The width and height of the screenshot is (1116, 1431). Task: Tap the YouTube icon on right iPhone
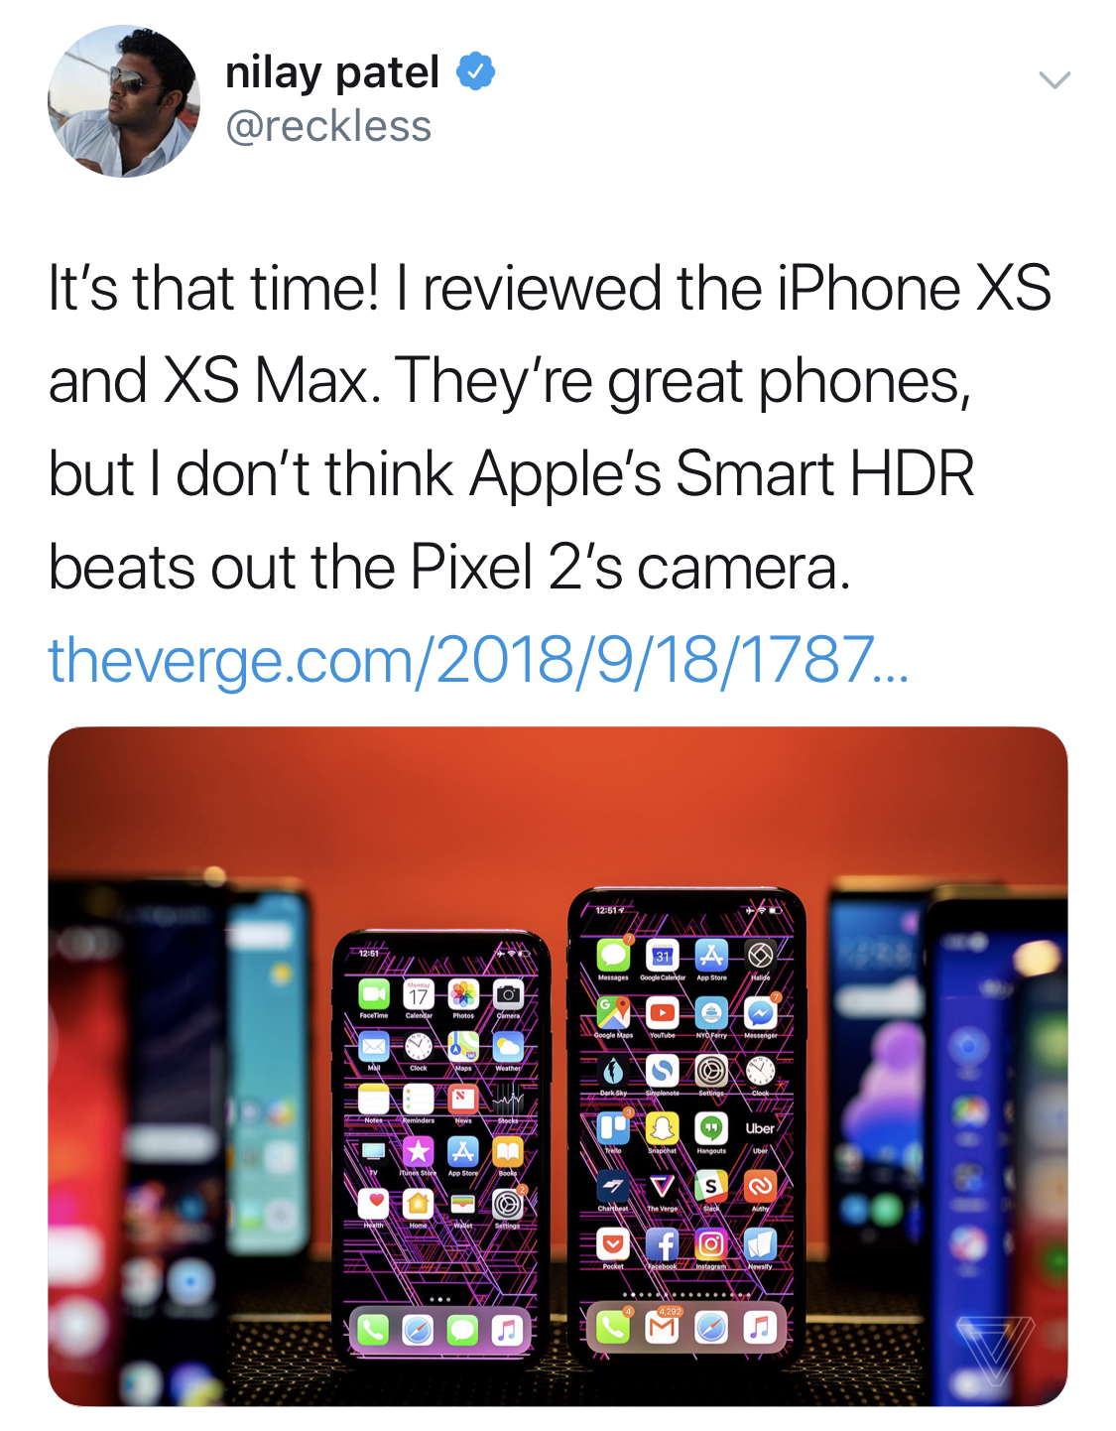662,1013
